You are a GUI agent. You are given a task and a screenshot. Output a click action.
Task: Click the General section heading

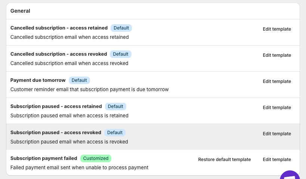pyautogui.click(x=20, y=11)
